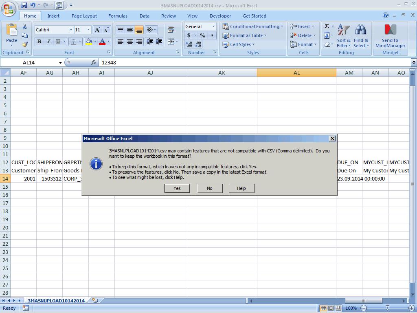Open Sort & Filter options
417x313 pixels.
point(344,36)
